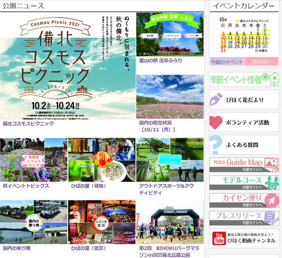Open the 季節イベント情報 banner
Viewport: 282px width, 258px height.
(x=244, y=79)
